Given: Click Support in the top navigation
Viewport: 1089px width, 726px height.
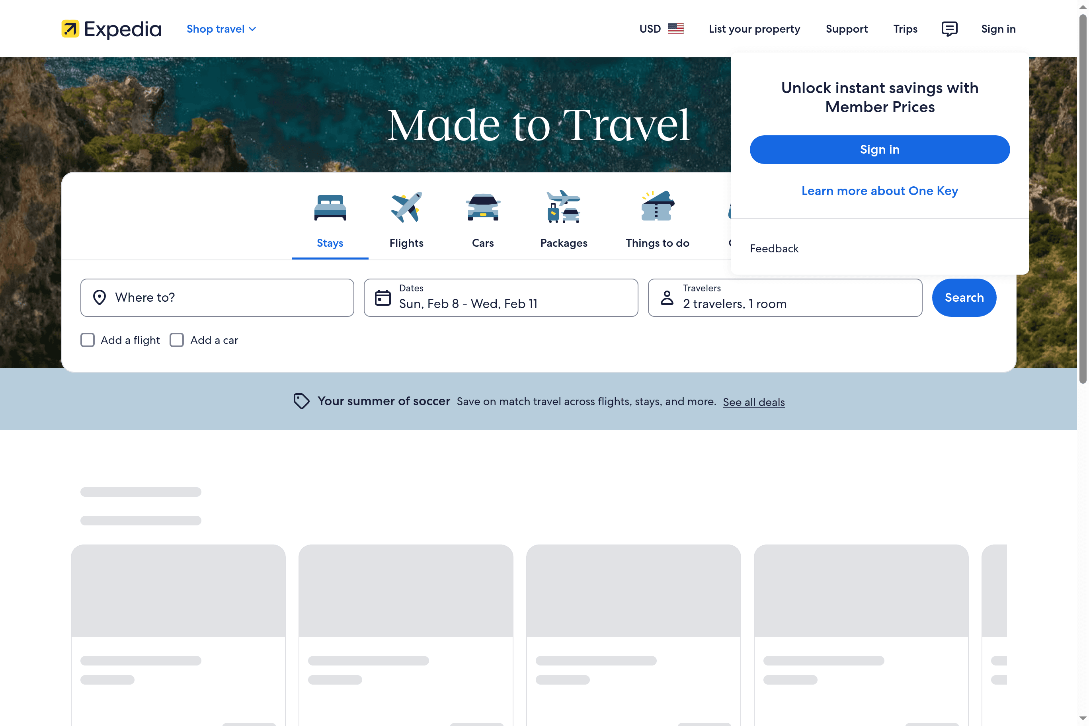Looking at the screenshot, I should [847, 29].
